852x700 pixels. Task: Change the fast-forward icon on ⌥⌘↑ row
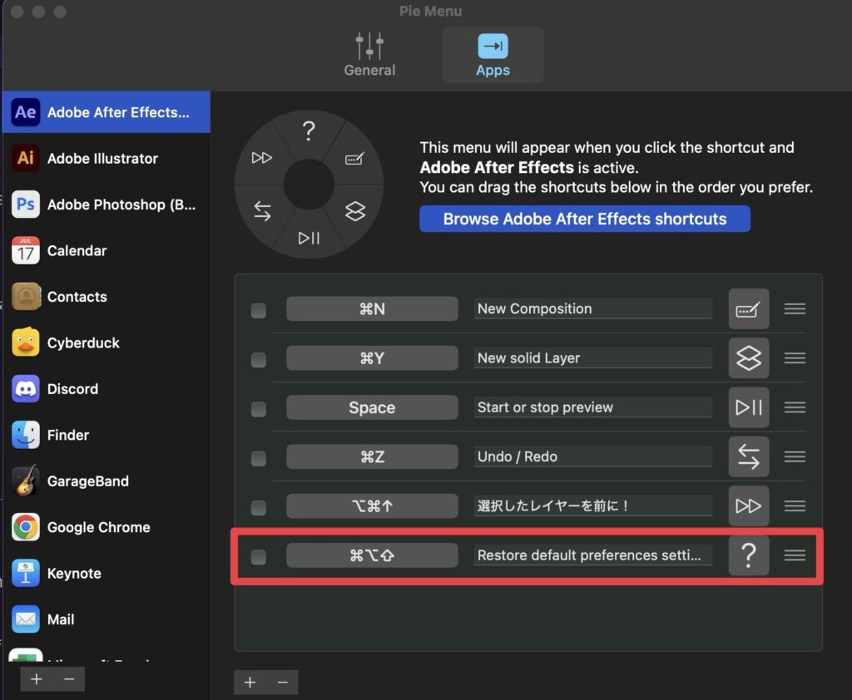(x=748, y=506)
